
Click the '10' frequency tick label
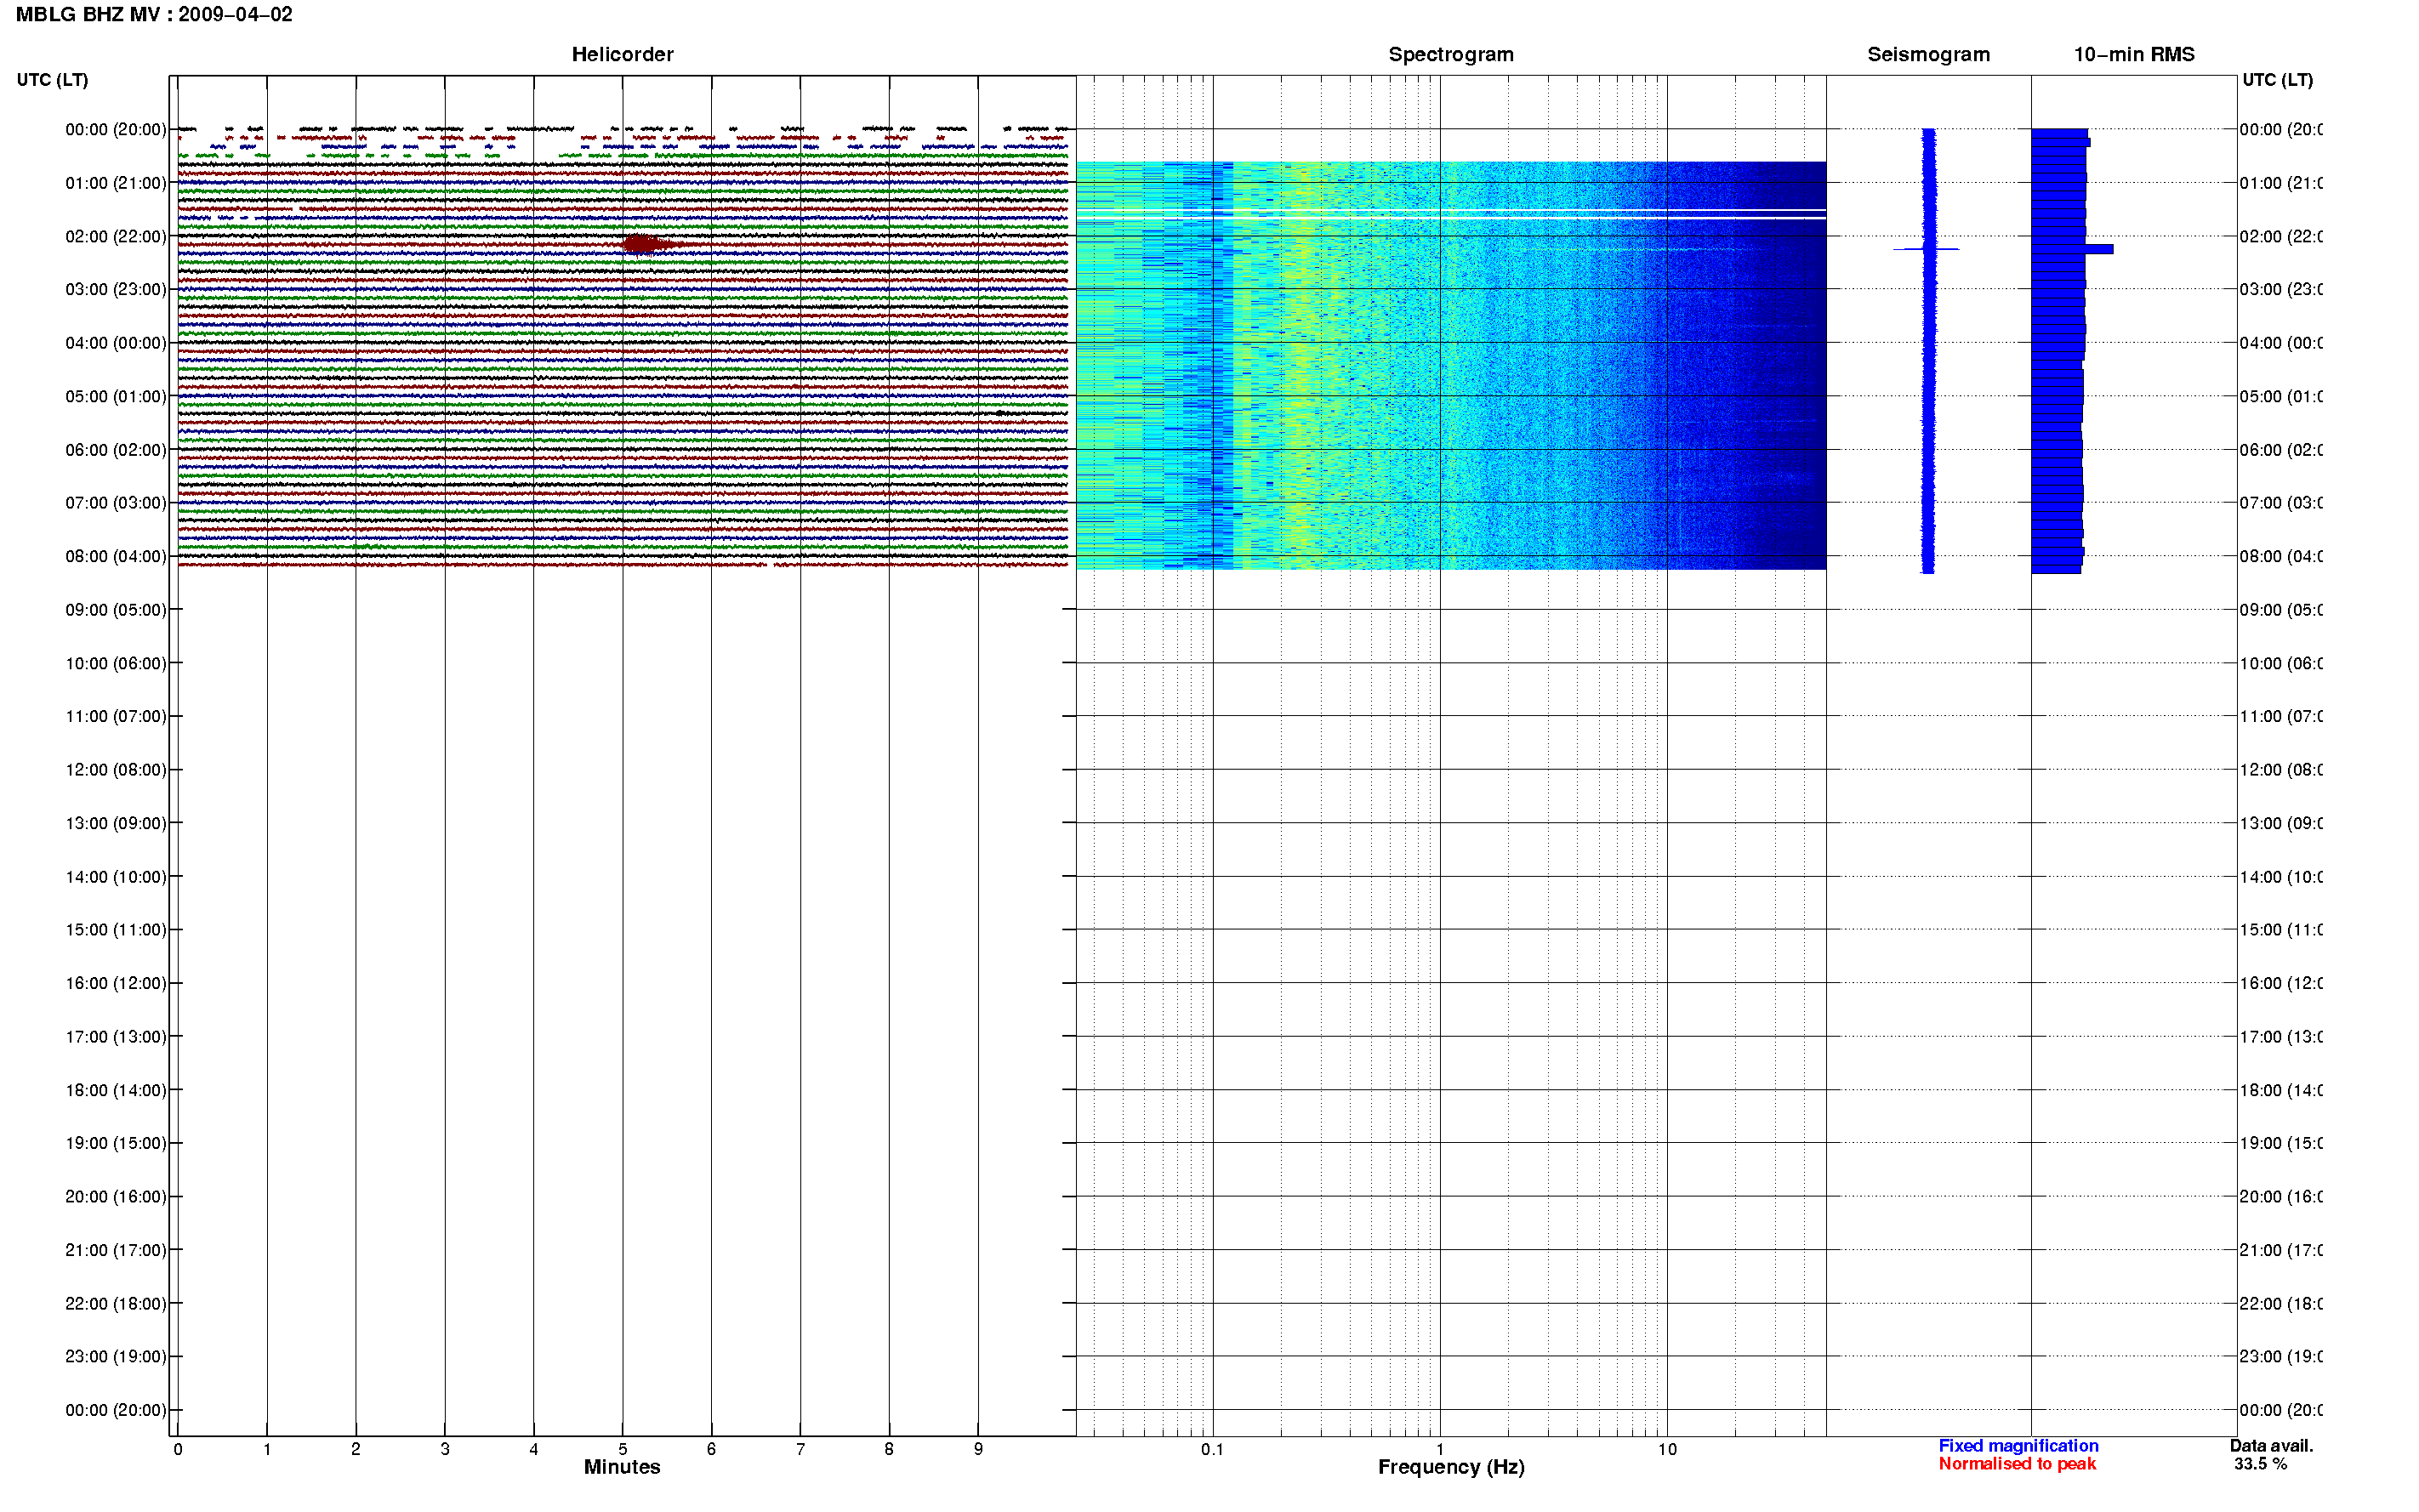tap(1667, 1450)
